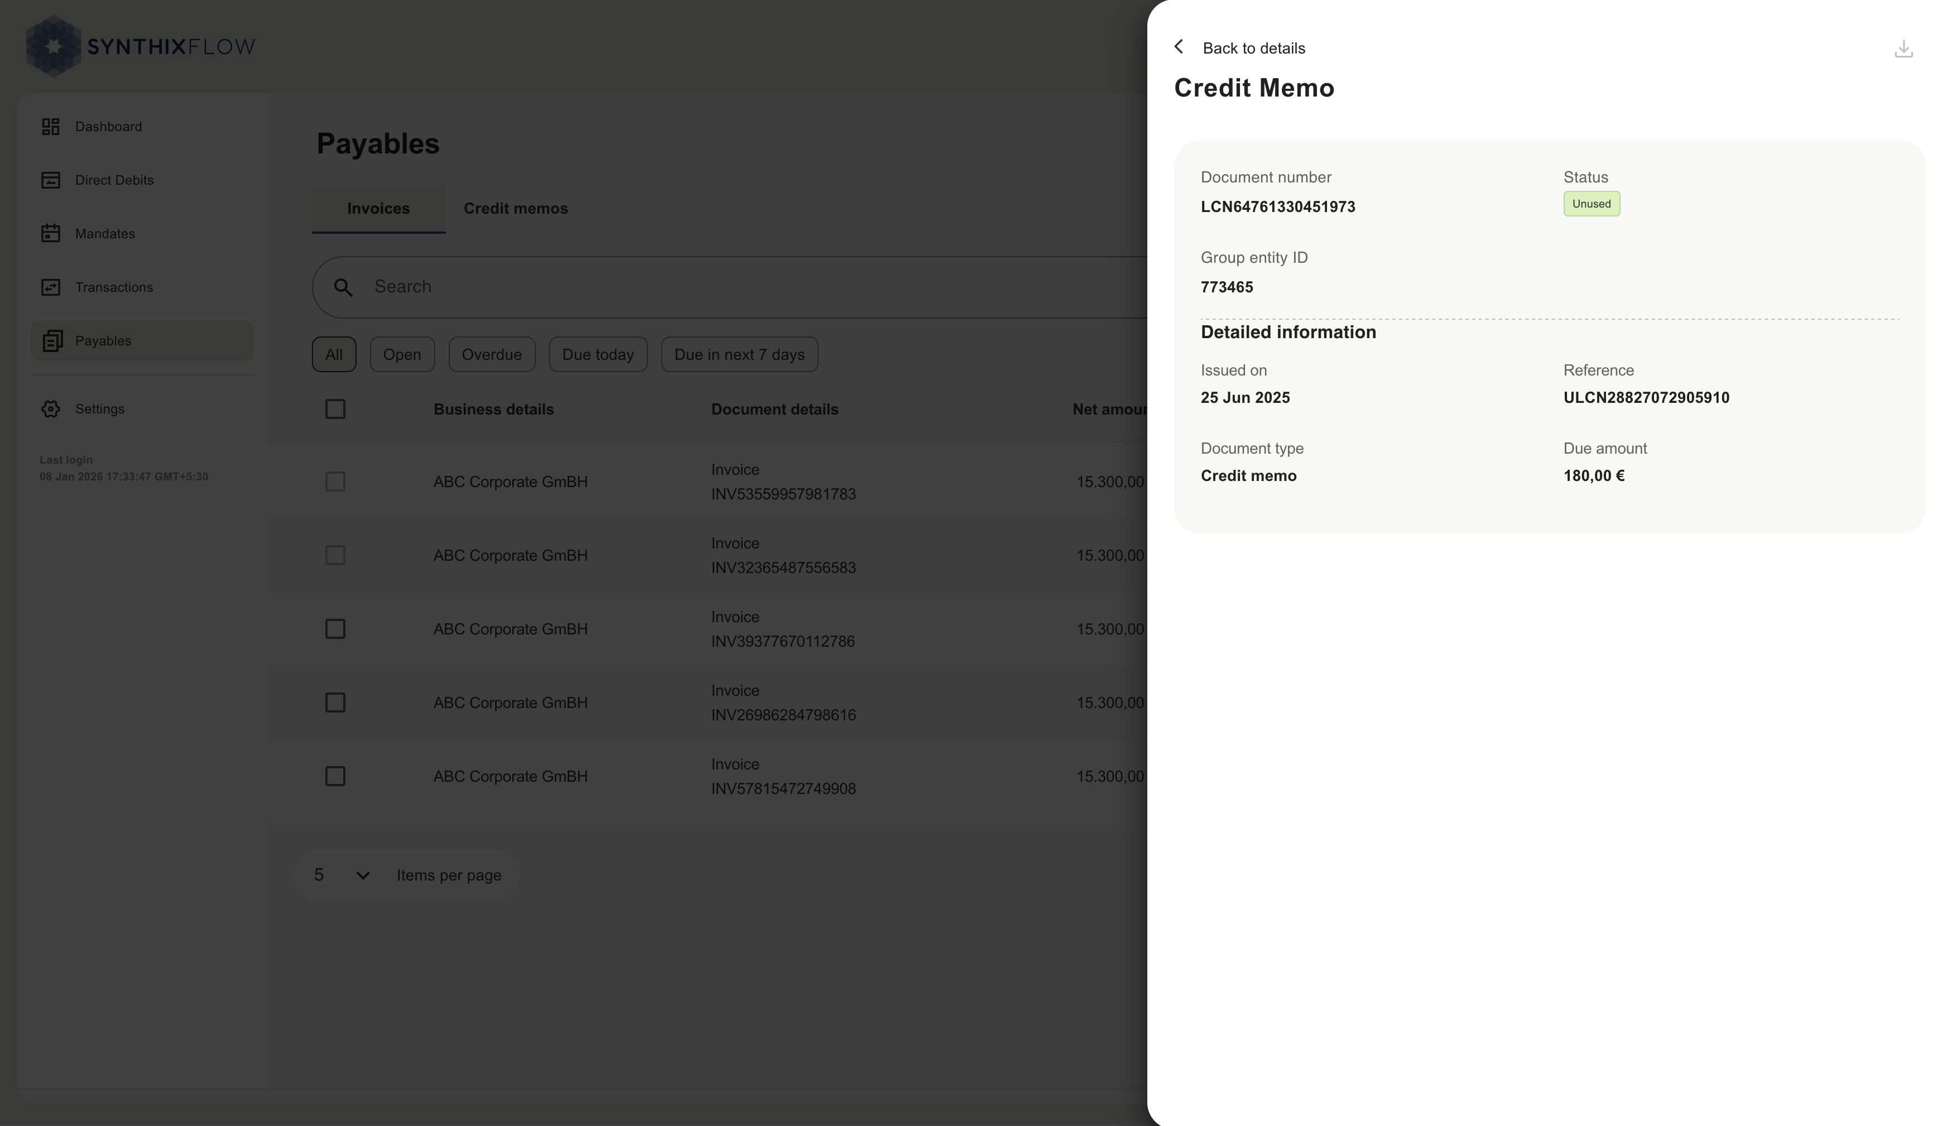1952x1126 pixels.
Task: Switch to the Credit memos tab
Action: [516, 209]
